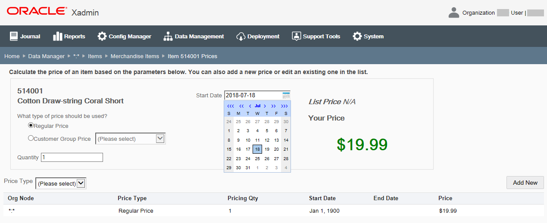Click the Config Manager gear icon

point(102,36)
